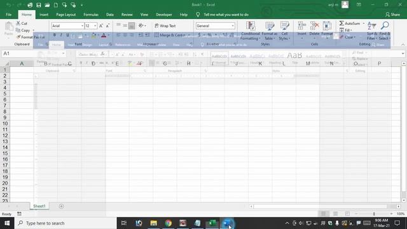This screenshot has height=229, width=407.
Task: Click the AutoSum sigma button
Action: pos(350,24)
